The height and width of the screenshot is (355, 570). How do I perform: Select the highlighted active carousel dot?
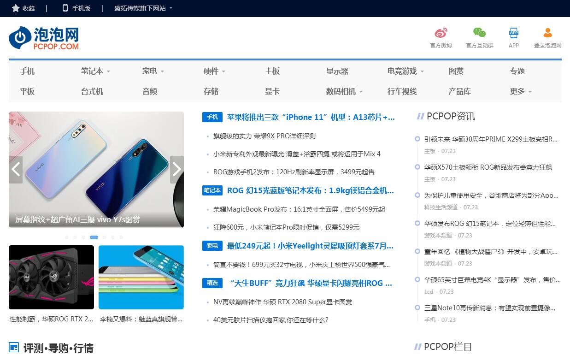94,237
